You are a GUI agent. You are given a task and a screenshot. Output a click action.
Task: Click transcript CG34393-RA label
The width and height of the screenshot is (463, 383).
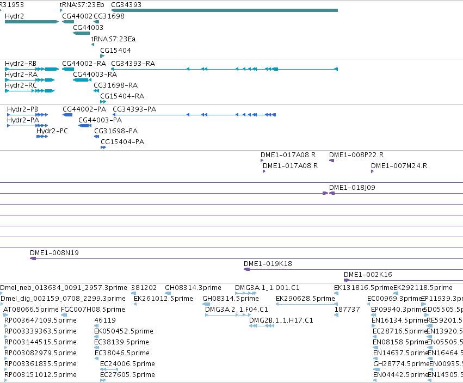(x=133, y=64)
